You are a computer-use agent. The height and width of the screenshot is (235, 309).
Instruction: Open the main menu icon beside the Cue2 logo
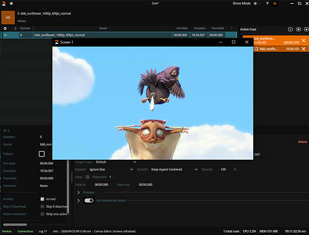[x=11, y=3]
